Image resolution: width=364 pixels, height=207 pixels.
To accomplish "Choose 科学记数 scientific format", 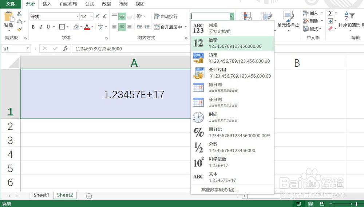I will point(232,162).
